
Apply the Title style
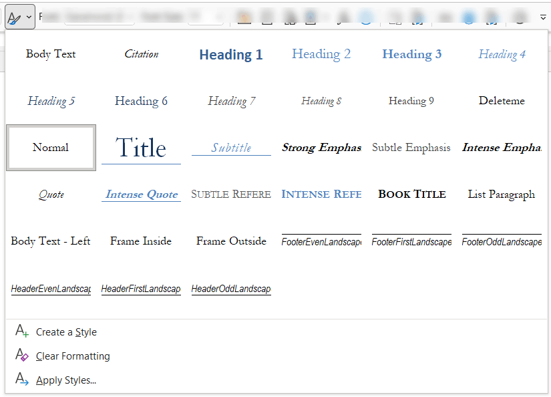142,148
